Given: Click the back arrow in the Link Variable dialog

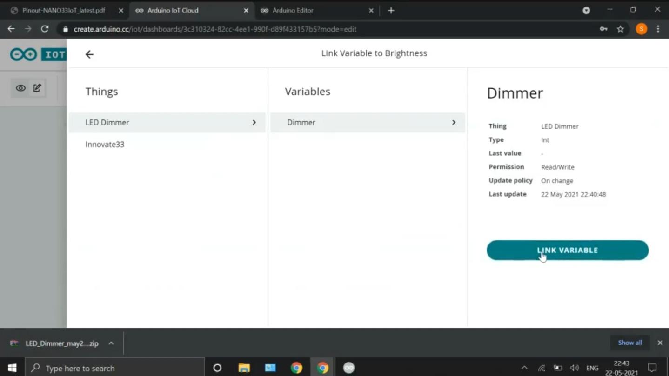Looking at the screenshot, I should pyautogui.click(x=89, y=54).
